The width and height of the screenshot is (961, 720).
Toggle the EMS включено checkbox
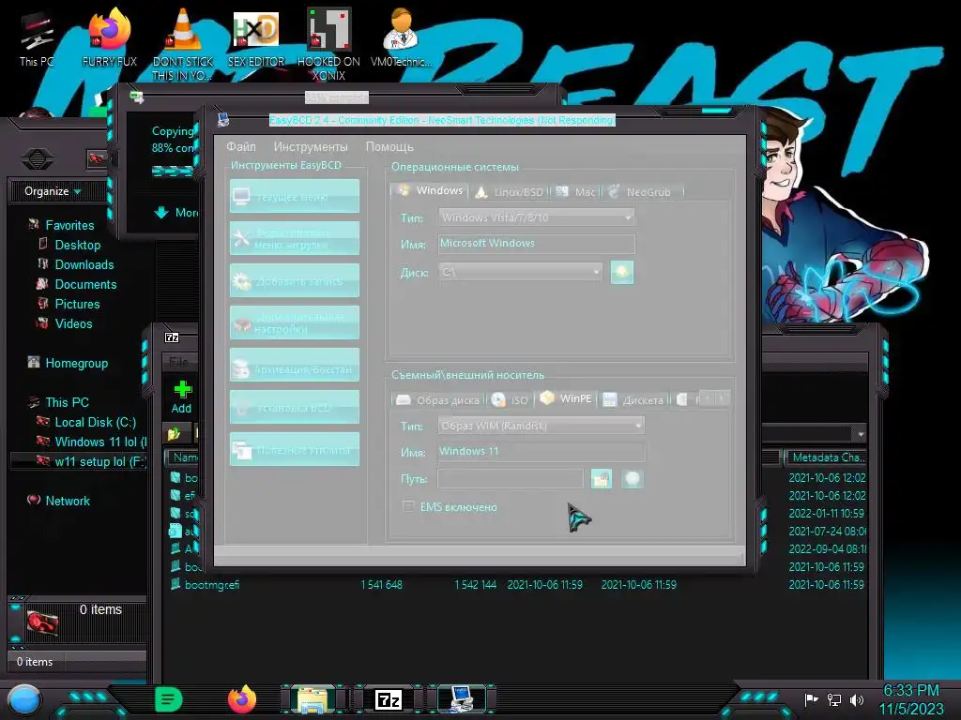[x=408, y=506]
